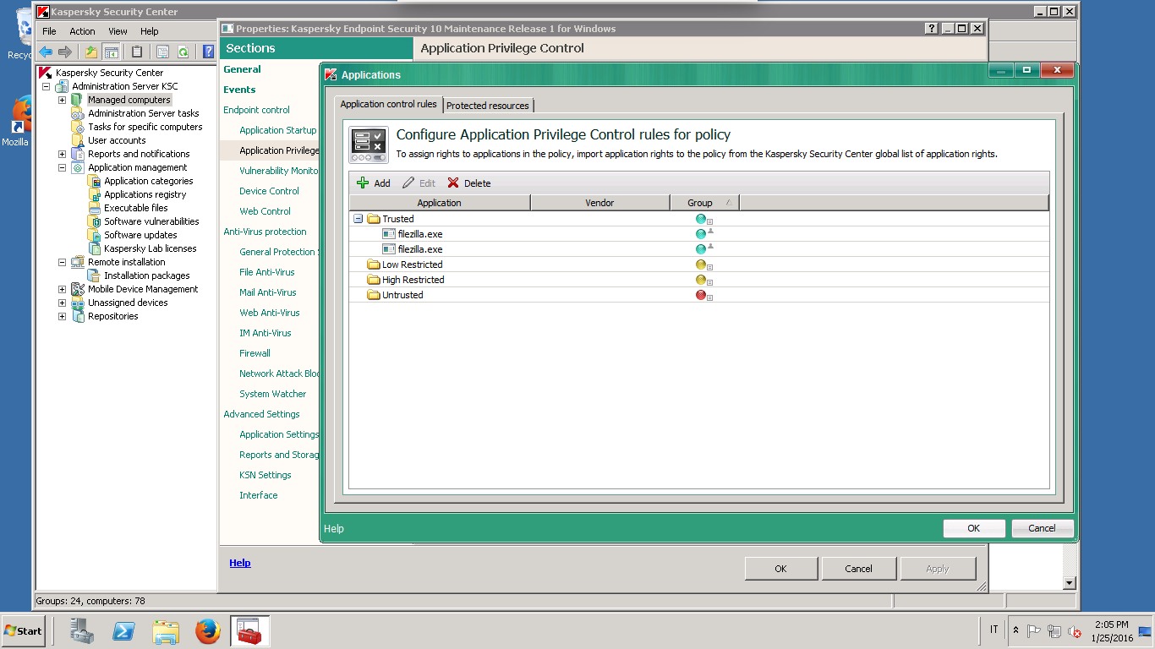1155x649 pixels.
Task: Open Server Manager from the taskbar
Action: coord(82,631)
